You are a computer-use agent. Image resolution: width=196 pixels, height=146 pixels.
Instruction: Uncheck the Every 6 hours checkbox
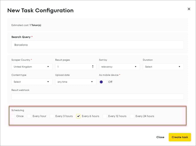coord(78,116)
